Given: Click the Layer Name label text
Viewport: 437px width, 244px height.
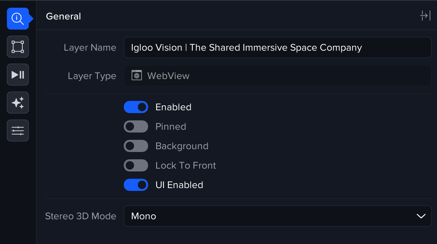Looking at the screenshot, I should click(90, 48).
